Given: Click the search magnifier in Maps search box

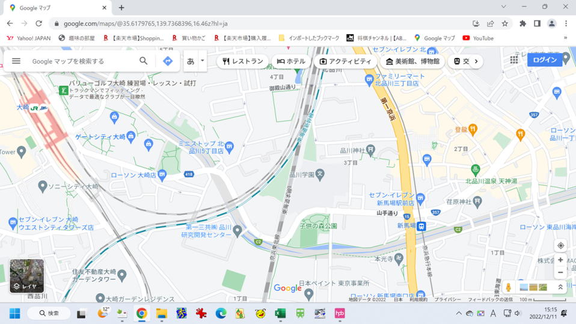Looking at the screenshot, I should (144, 61).
